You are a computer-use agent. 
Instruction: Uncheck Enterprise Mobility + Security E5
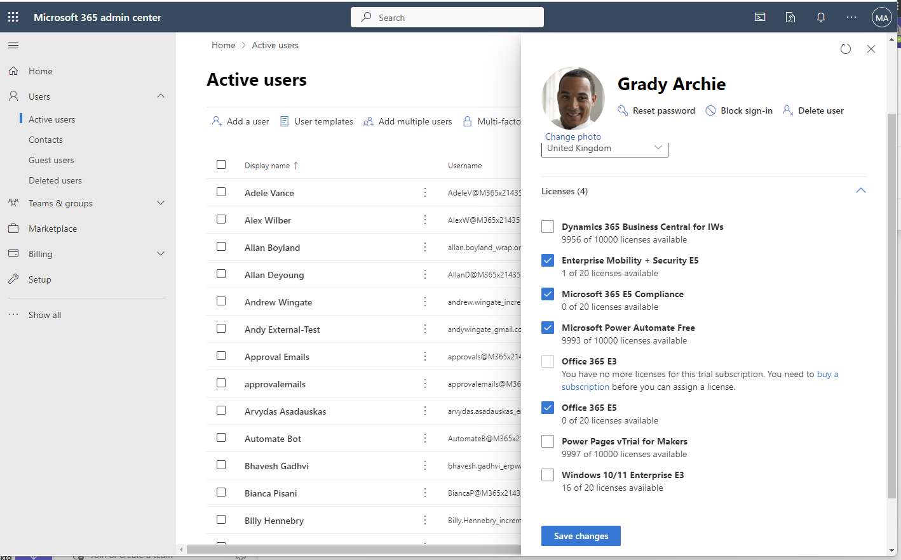click(548, 260)
